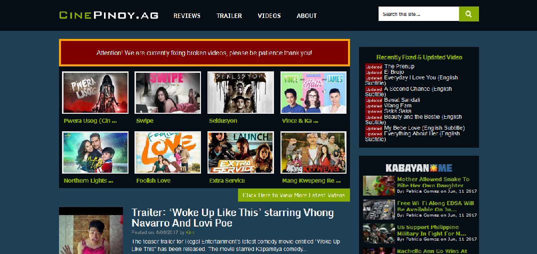
Task: Click the Swipe title link
Action: click(x=145, y=121)
